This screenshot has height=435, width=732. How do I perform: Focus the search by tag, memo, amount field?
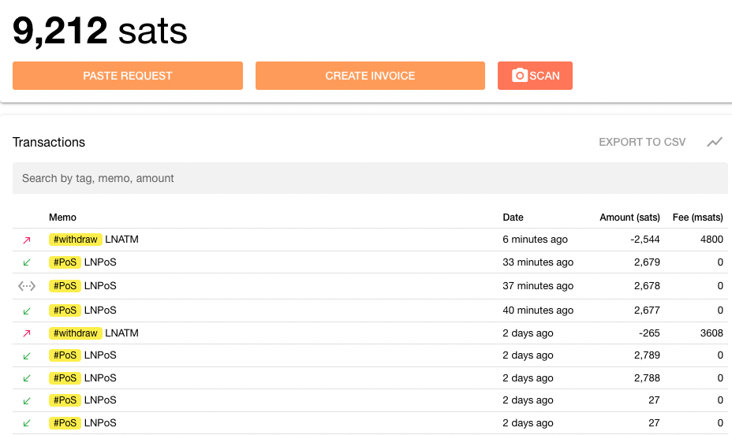click(x=370, y=178)
